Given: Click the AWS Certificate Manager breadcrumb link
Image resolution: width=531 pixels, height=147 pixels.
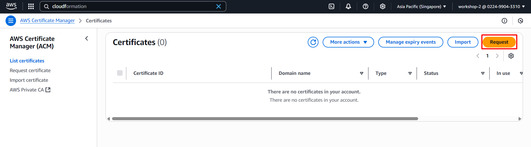Looking at the screenshot, I should [x=47, y=21].
